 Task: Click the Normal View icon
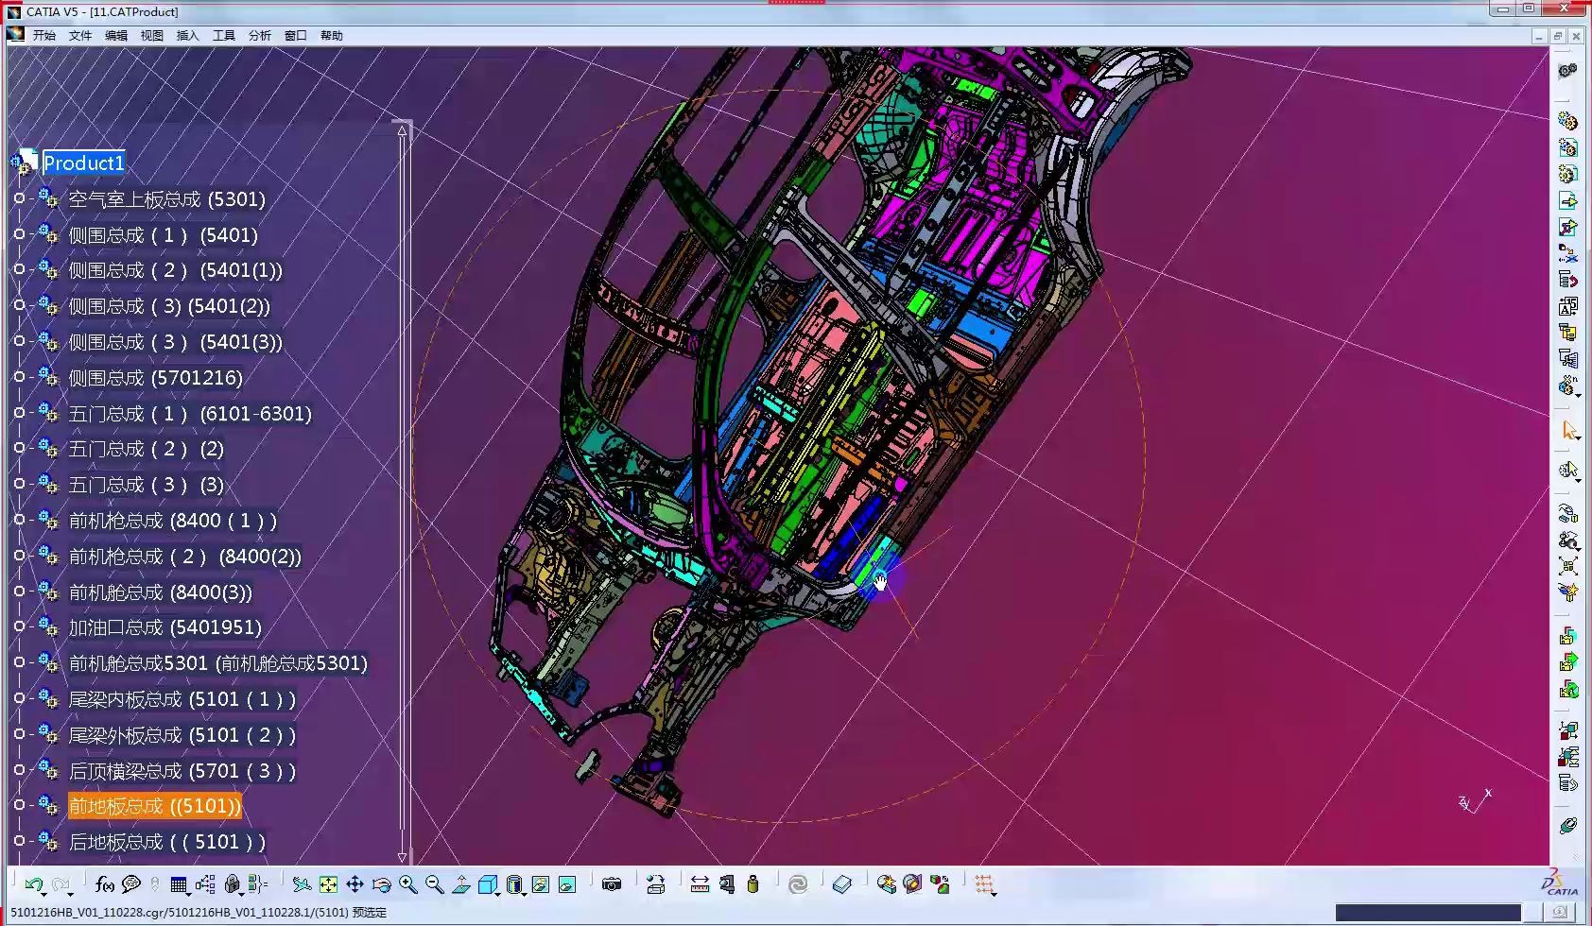pyautogui.click(x=461, y=884)
